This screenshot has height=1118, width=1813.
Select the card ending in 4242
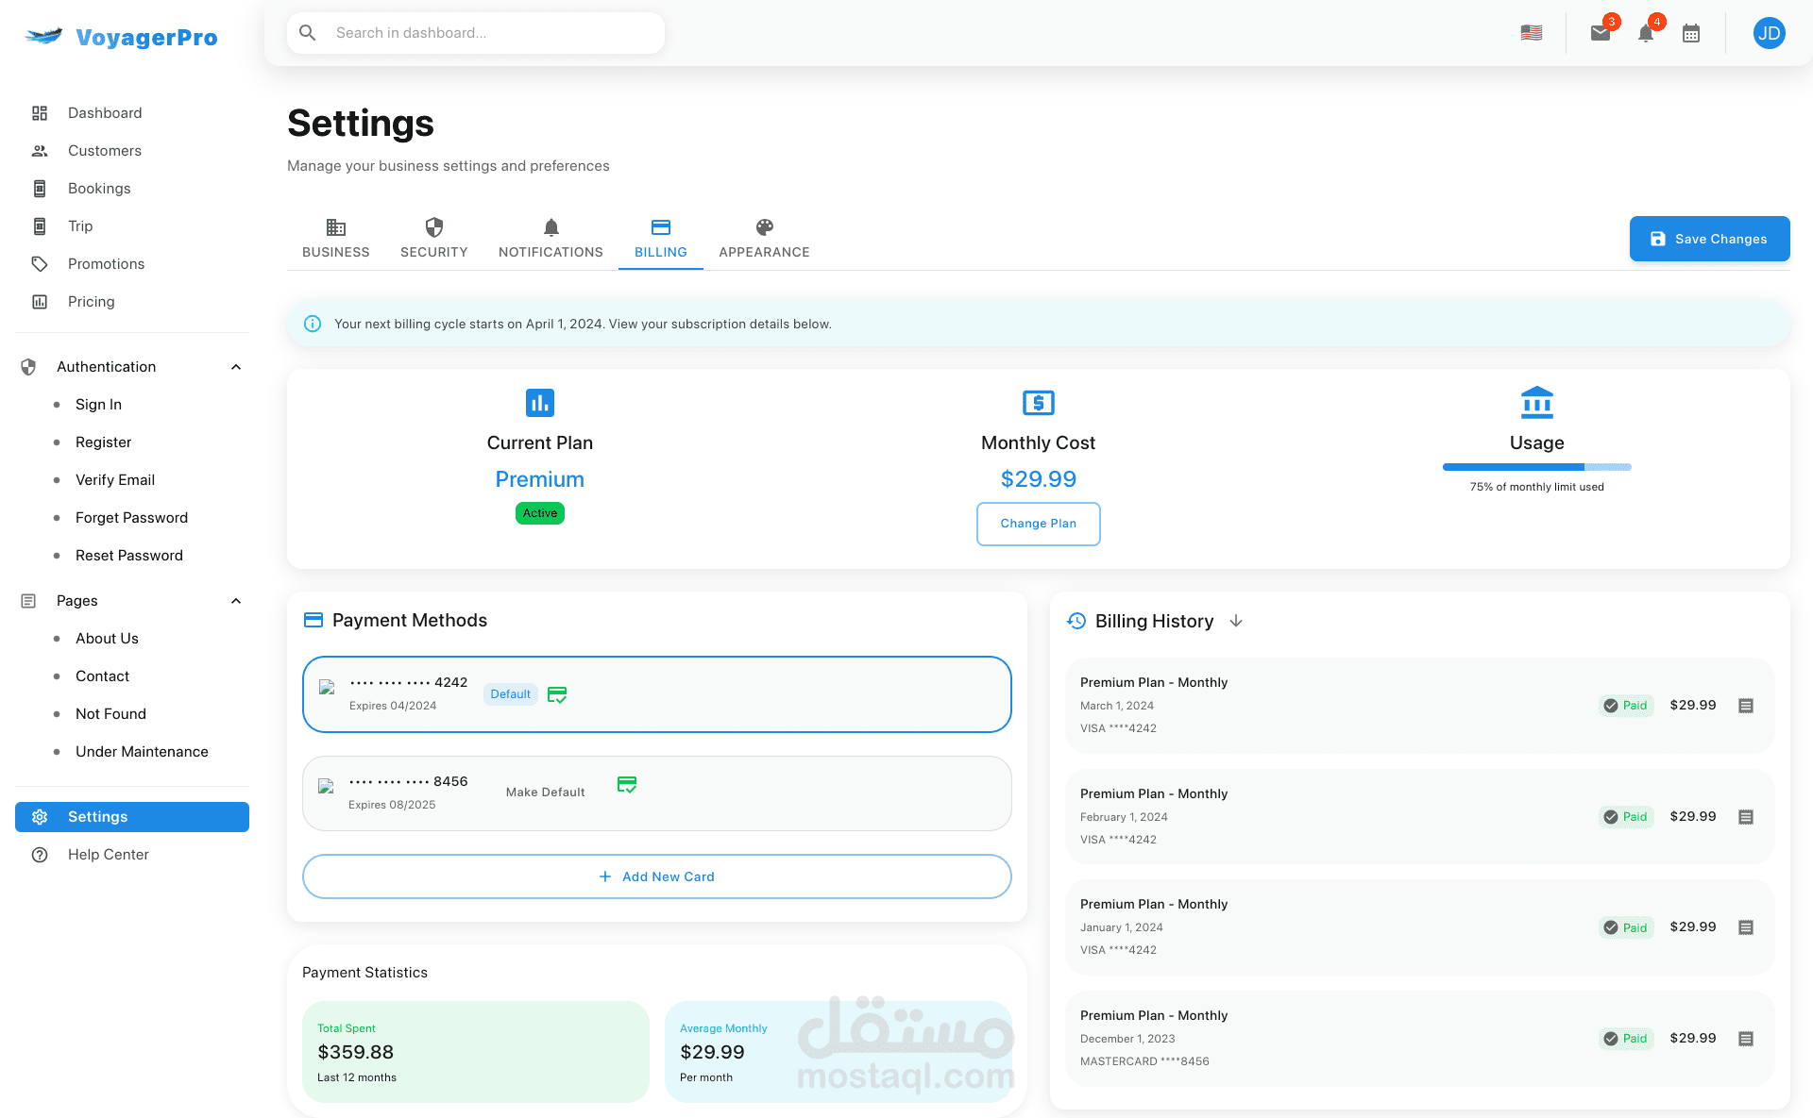pos(755,694)
